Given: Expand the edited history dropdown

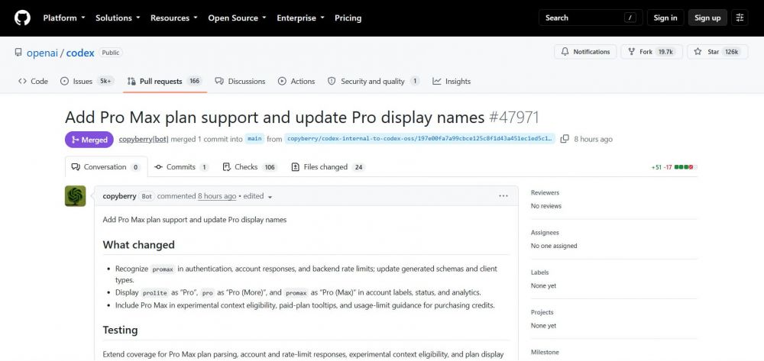Looking at the screenshot, I should coord(257,196).
